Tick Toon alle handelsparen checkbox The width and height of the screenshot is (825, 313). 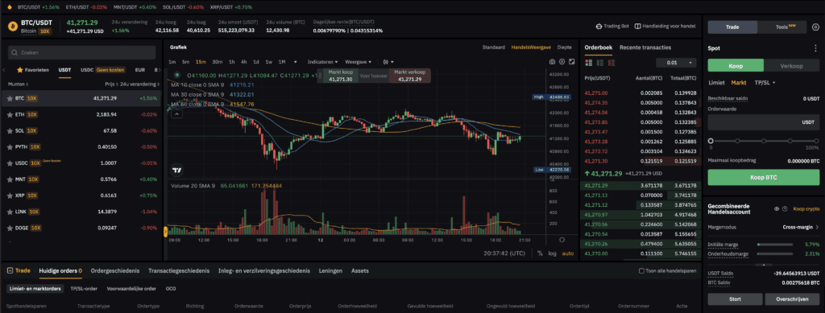[641, 271]
